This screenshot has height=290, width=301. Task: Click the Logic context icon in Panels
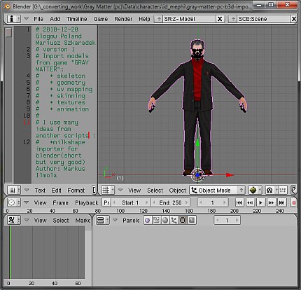pos(148,220)
